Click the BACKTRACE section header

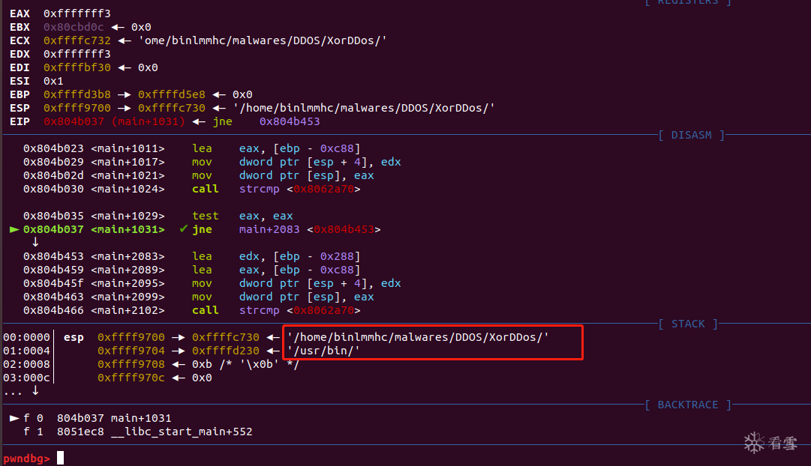(688, 405)
